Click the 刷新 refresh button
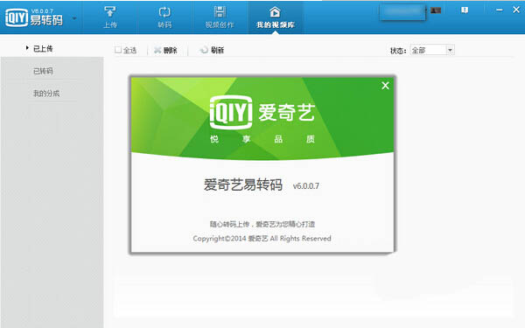This screenshot has width=525, height=328. click(212, 50)
